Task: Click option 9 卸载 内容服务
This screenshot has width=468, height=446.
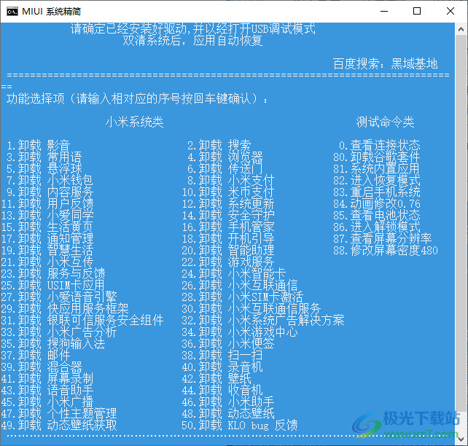Action: (50, 192)
